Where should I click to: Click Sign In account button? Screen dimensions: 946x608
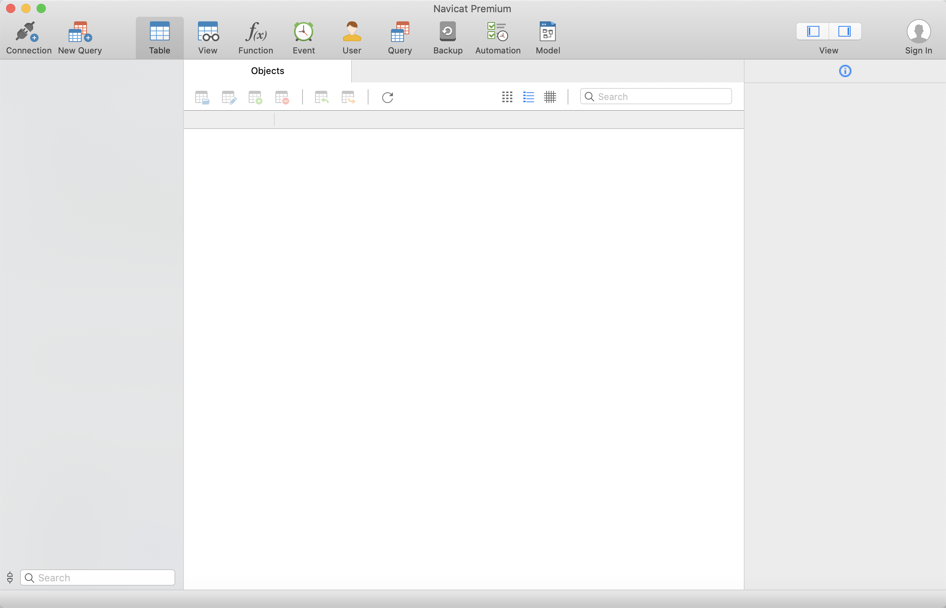[918, 37]
